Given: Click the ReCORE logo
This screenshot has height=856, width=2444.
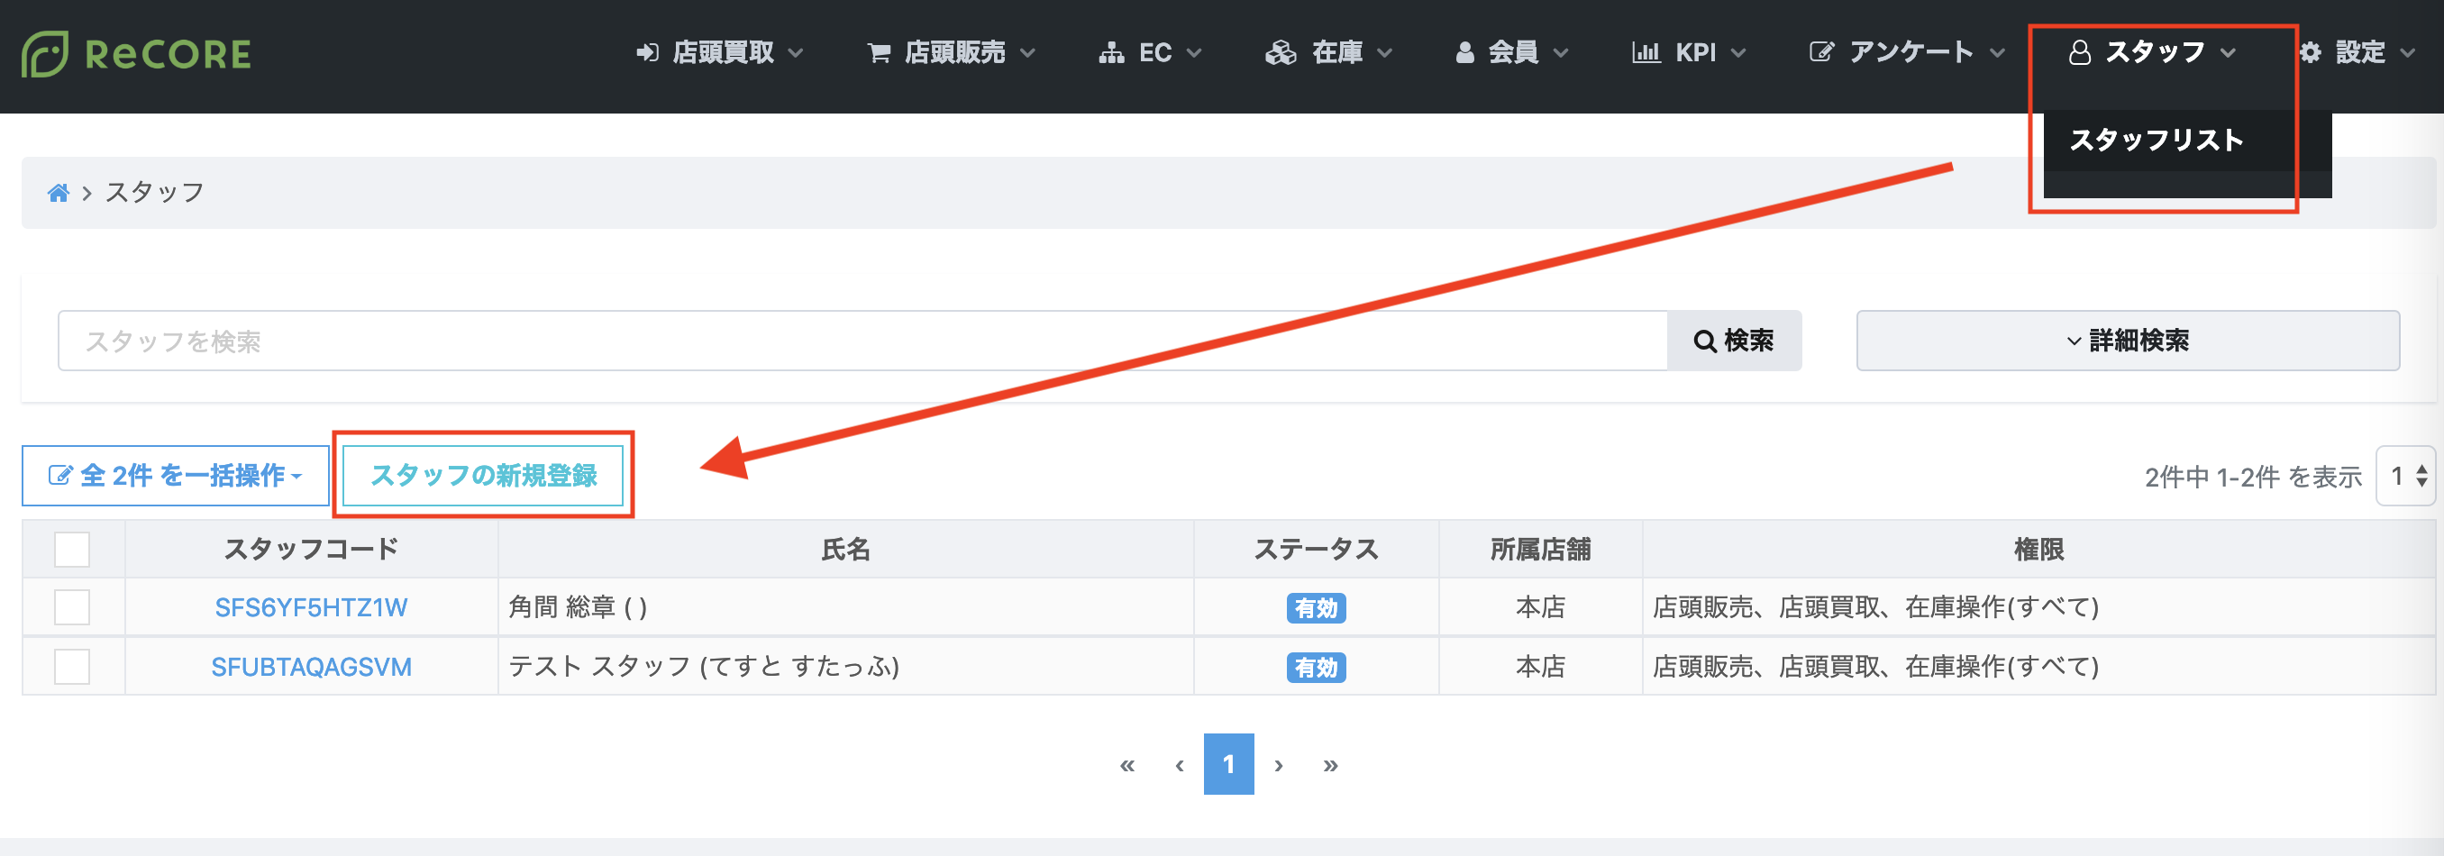Looking at the screenshot, I should click(137, 54).
